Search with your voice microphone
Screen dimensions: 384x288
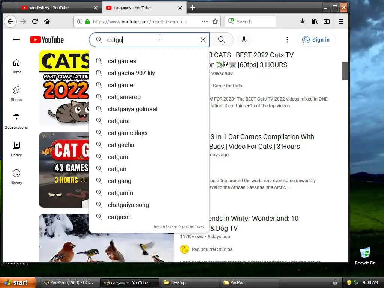click(244, 40)
